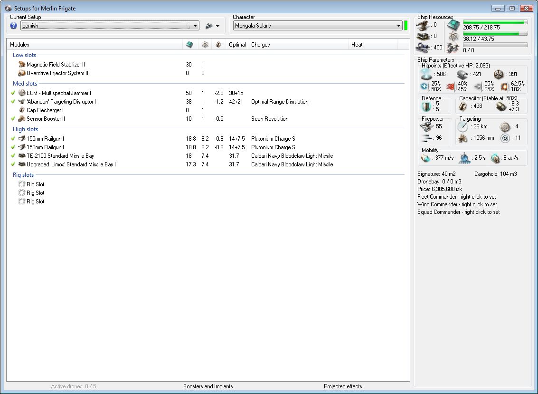Switch to the Projected effects tab
Image resolution: width=538 pixels, height=394 pixels.
(342, 386)
